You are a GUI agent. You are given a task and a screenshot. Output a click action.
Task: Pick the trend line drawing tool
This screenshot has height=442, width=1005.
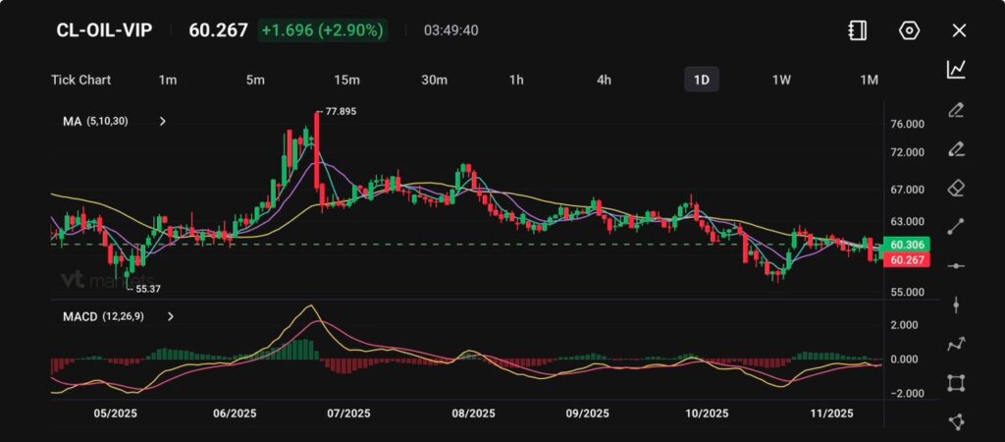956,226
